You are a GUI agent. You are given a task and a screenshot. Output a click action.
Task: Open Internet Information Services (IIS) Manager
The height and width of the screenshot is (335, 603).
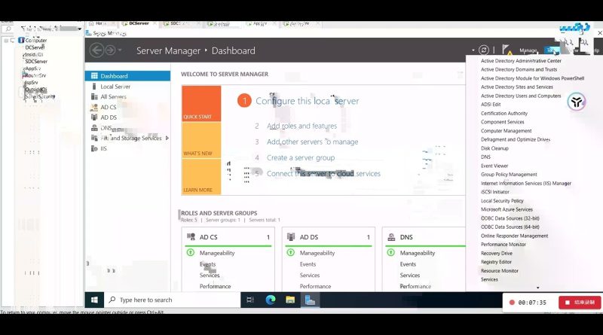[x=525, y=183]
